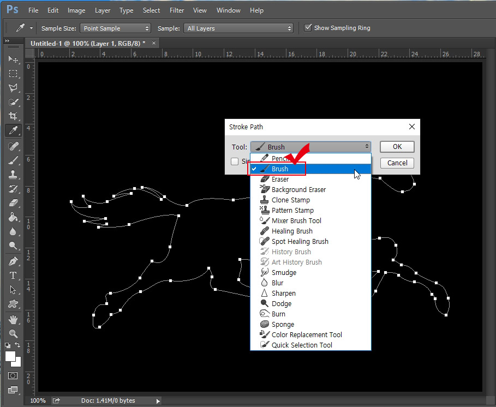Select the Zoom tool
The image size is (496, 407).
[x=13, y=334]
